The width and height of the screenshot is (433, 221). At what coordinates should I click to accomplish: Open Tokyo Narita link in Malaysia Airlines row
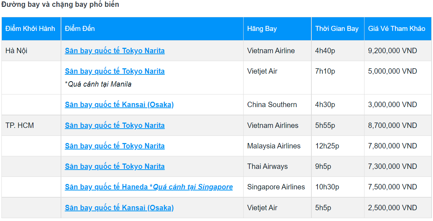coord(114,146)
